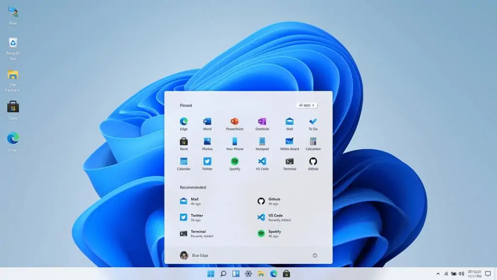497x280 pixels.
Task: Open White Board
Action: tap(289, 143)
